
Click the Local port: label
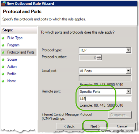click(49, 71)
